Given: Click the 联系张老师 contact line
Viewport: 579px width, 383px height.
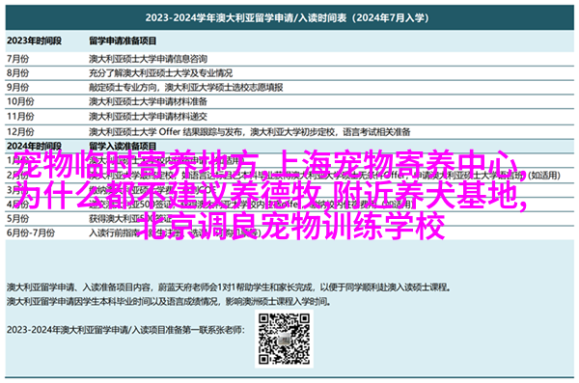Looking at the screenshot, I should (125, 330).
